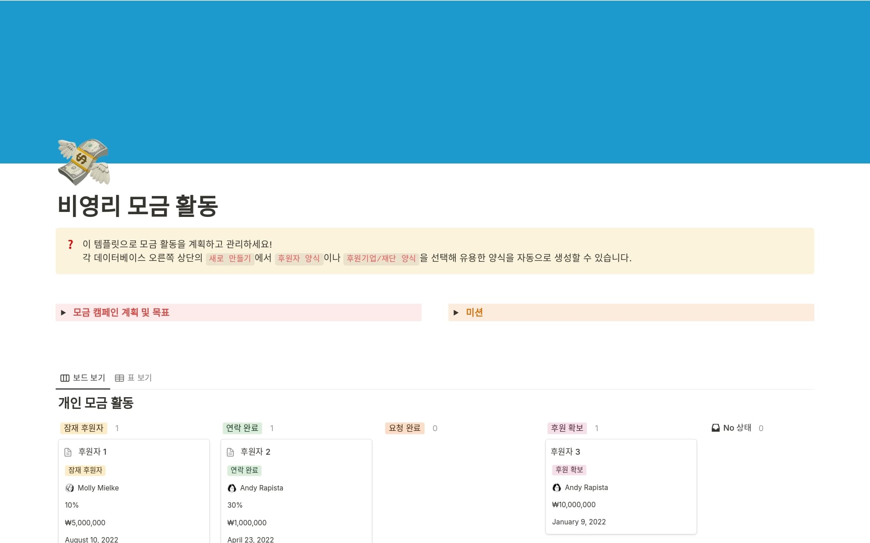Click the table view icon beside 표 보기

(119, 377)
